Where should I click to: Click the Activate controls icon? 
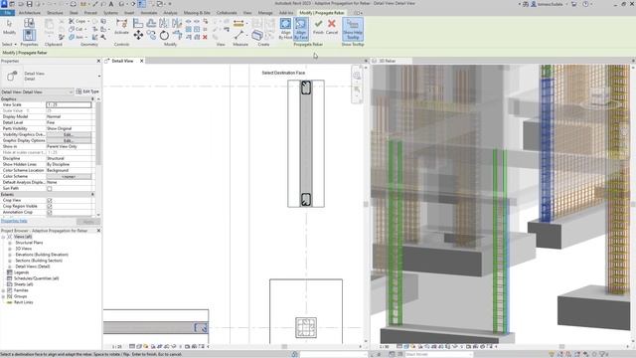coord(121,27)
